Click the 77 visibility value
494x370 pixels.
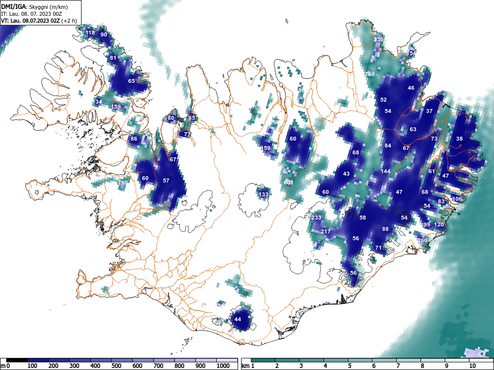pos(187,134)
